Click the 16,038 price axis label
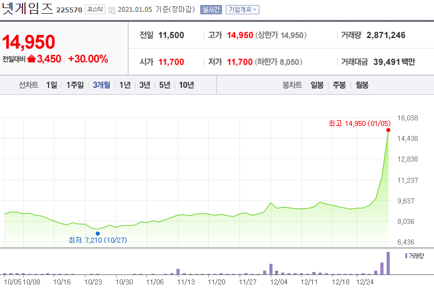434x300 pixels. tap(407, 118)
